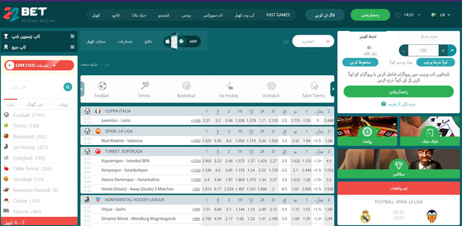Screen dimensions: 462x226
Task: Select the Table Tennis icon in carousel
Action: pyautogui.click(x=314, y=86)
